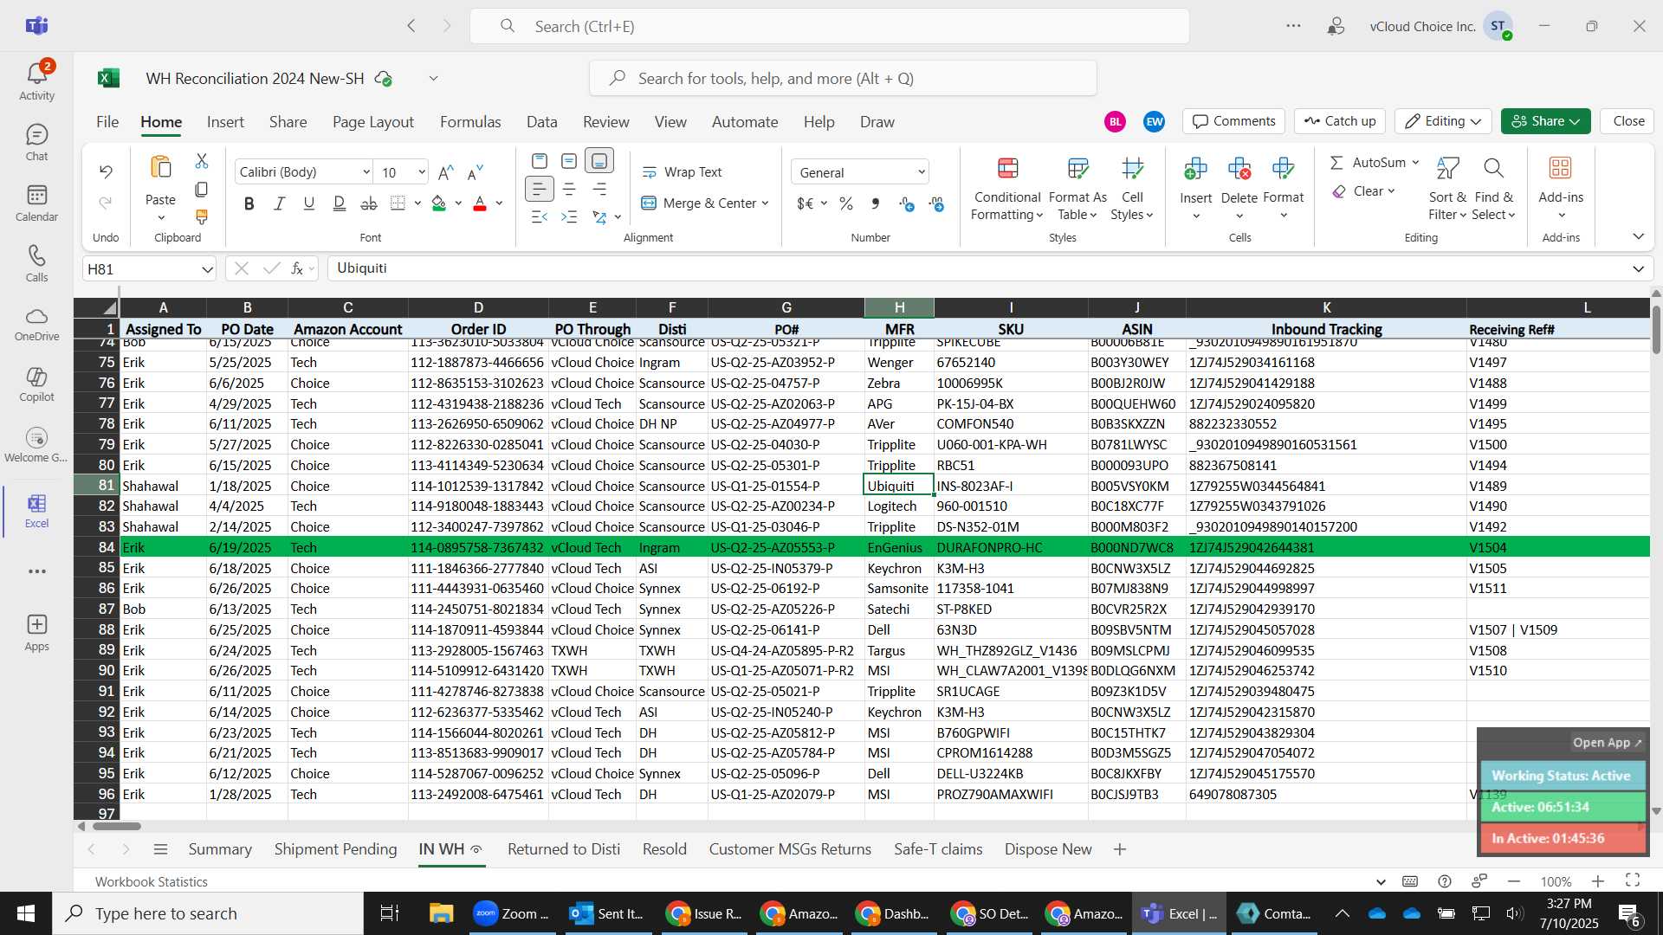This screenshot has width=1663, height=935.
Task: Click the vertical scrollbar thumb
Action: point(1656,329)
